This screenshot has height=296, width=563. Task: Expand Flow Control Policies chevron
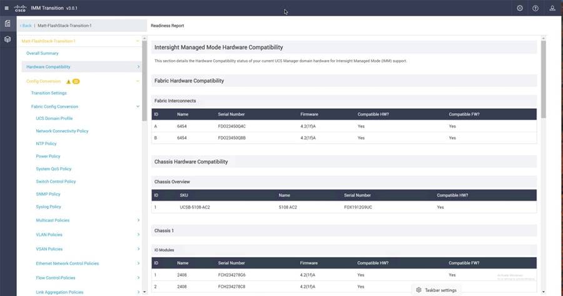tap(138, 277)
